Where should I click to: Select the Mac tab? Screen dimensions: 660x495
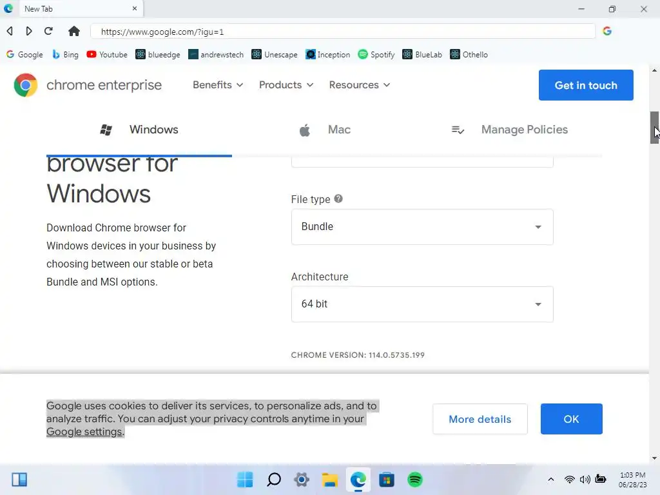pos(325,130)
